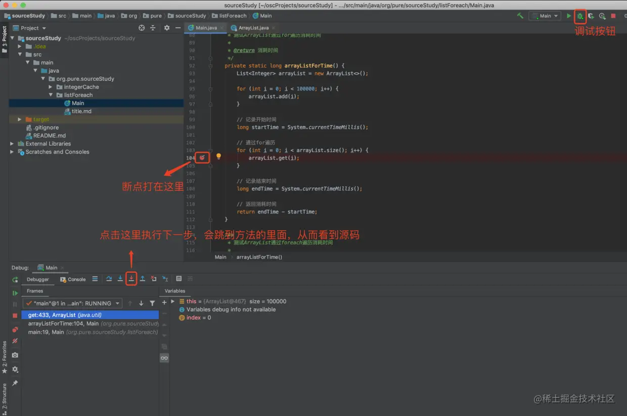The width and height of the screenshot is (627, 416).
Task: Hide the Project panel with minimize icon
Action: (178, 28)
